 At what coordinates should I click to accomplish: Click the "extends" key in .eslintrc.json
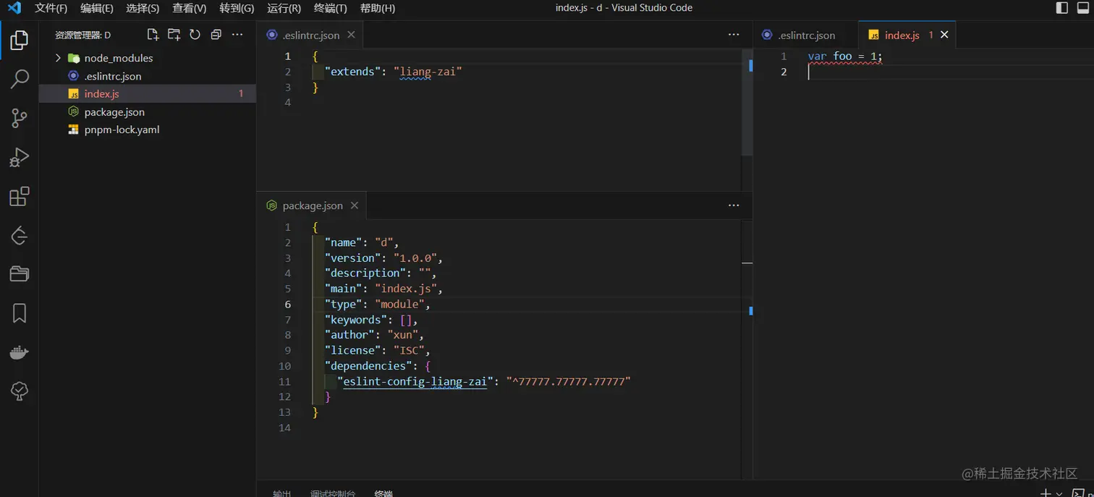coord(352,72)
